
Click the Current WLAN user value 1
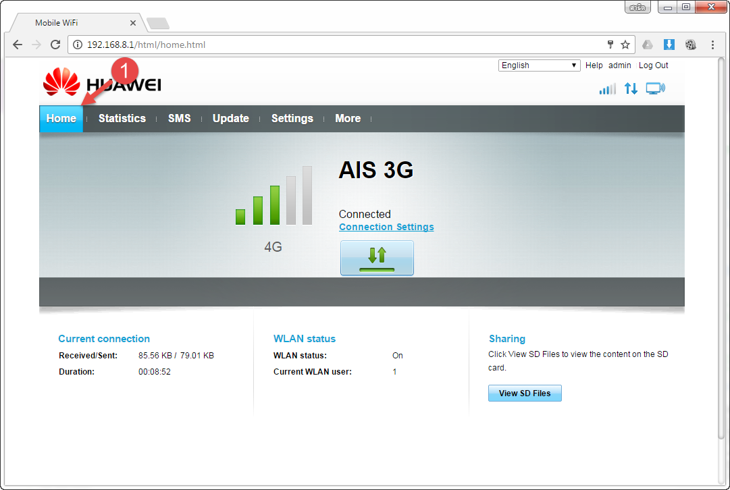(395, 372)
